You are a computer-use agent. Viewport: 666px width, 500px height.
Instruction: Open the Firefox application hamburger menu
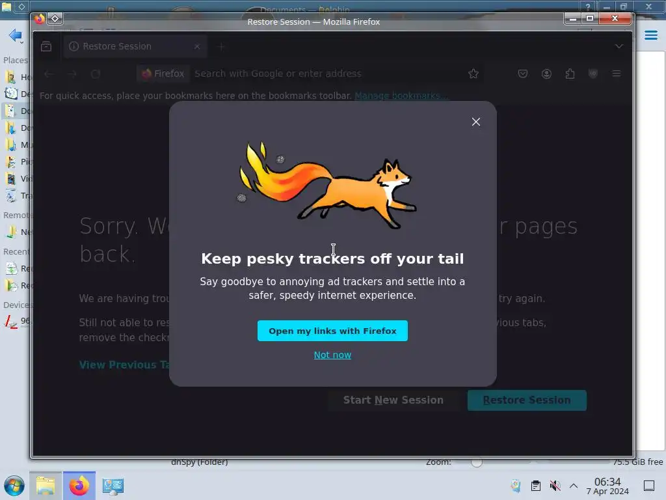coord(617,74)
